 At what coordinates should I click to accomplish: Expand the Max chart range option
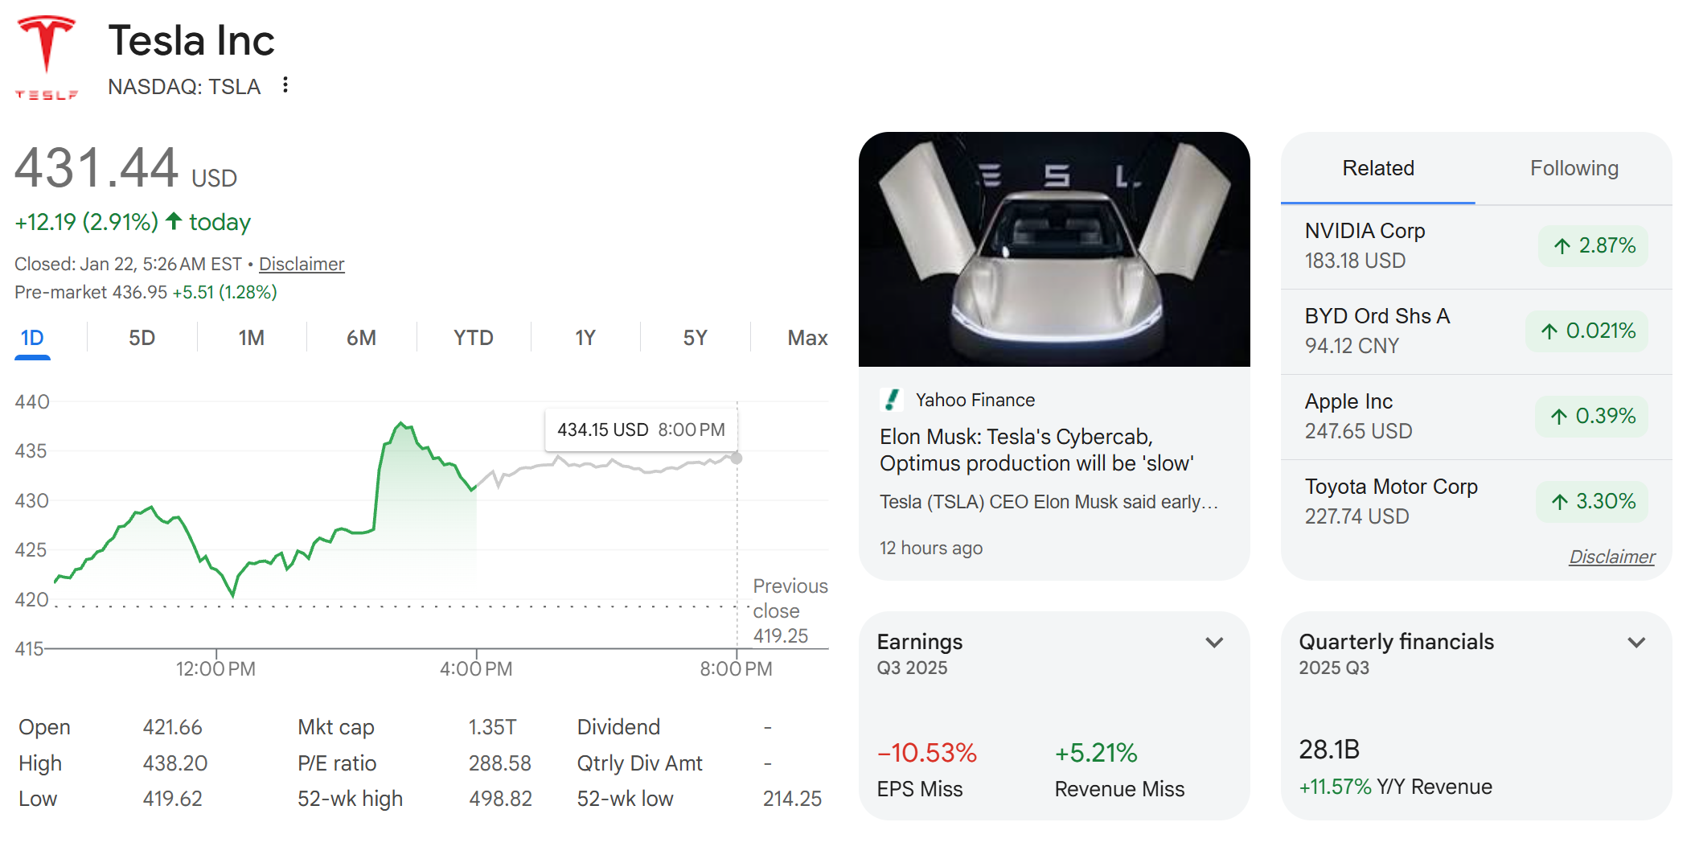pos(806,338)
